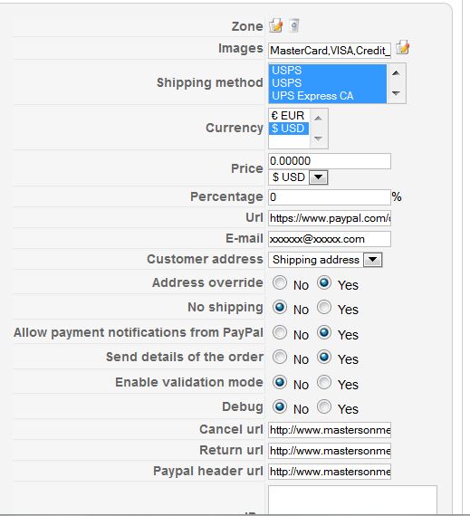Open the Customer address dropdown

point(372,260)
